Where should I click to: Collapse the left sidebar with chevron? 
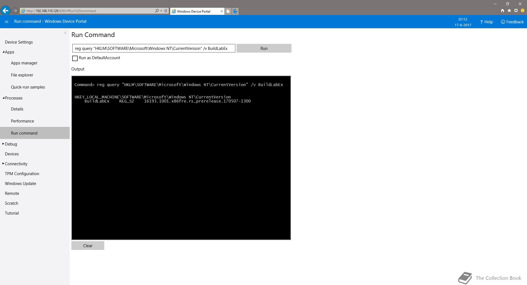tap(65, 33)
